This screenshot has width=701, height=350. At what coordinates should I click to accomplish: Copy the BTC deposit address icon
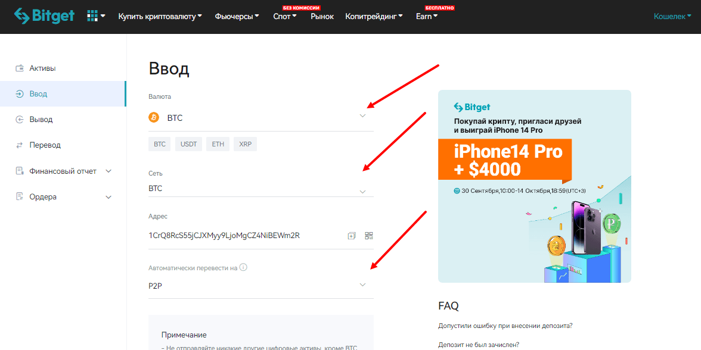tap(352, 236)
